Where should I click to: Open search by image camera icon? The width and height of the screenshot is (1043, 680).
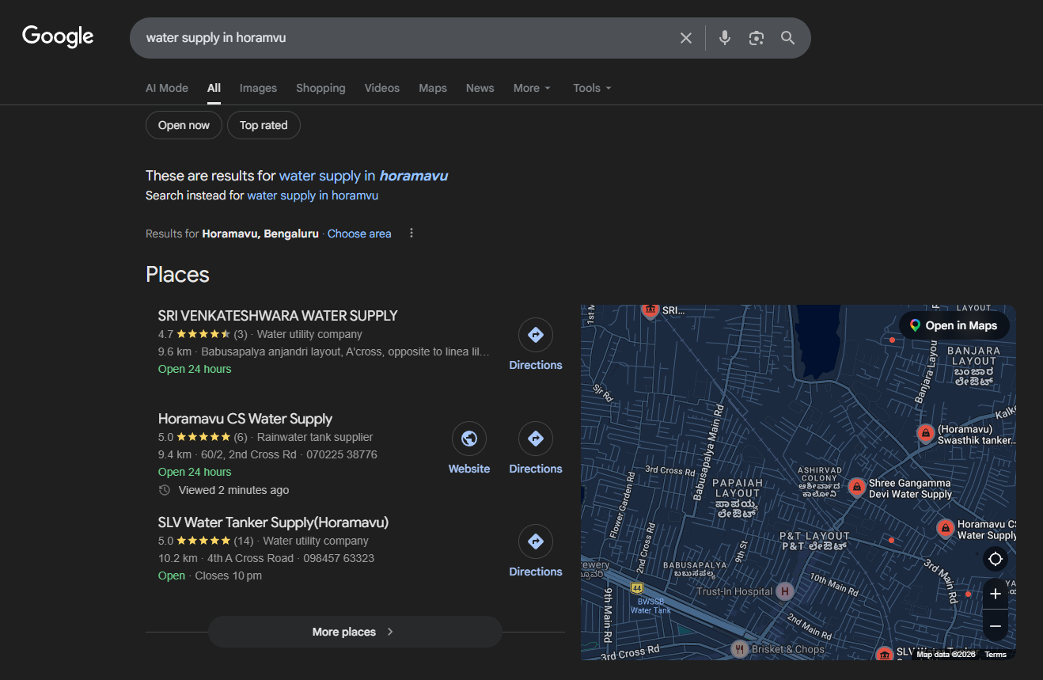pos(757,38)
